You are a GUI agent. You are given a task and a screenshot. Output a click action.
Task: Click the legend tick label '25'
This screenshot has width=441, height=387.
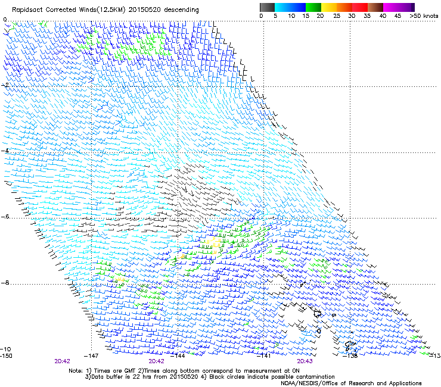click(337, 16)
